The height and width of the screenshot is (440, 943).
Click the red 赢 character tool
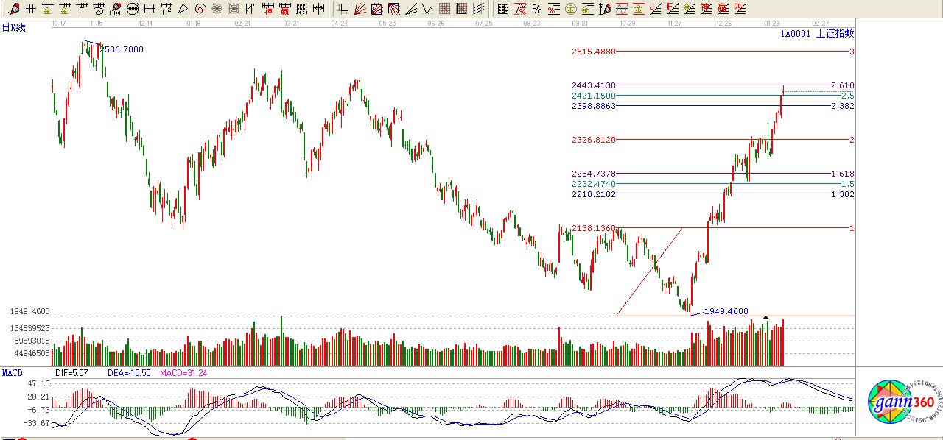click(284, 9)
